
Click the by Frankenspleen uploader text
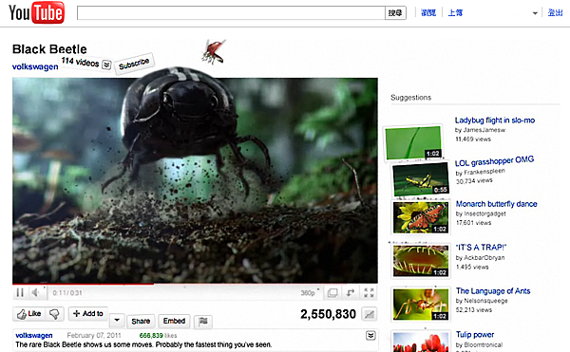pyautogui.click(x=480, y=172)
